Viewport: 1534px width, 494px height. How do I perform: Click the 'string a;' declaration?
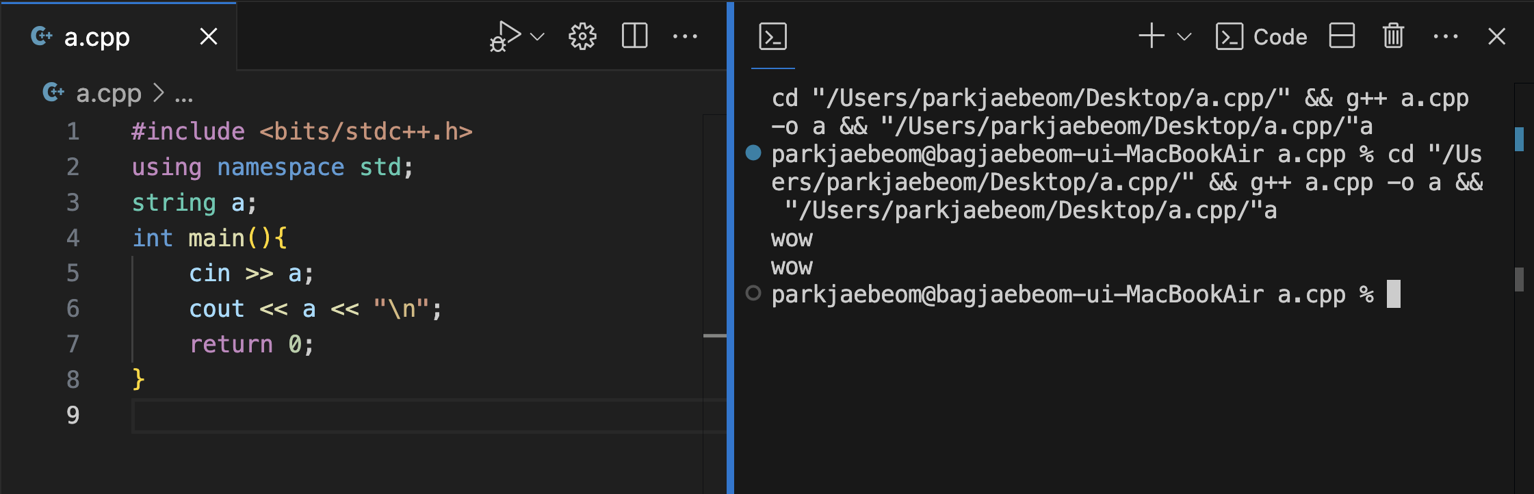(x=194, y=203)
